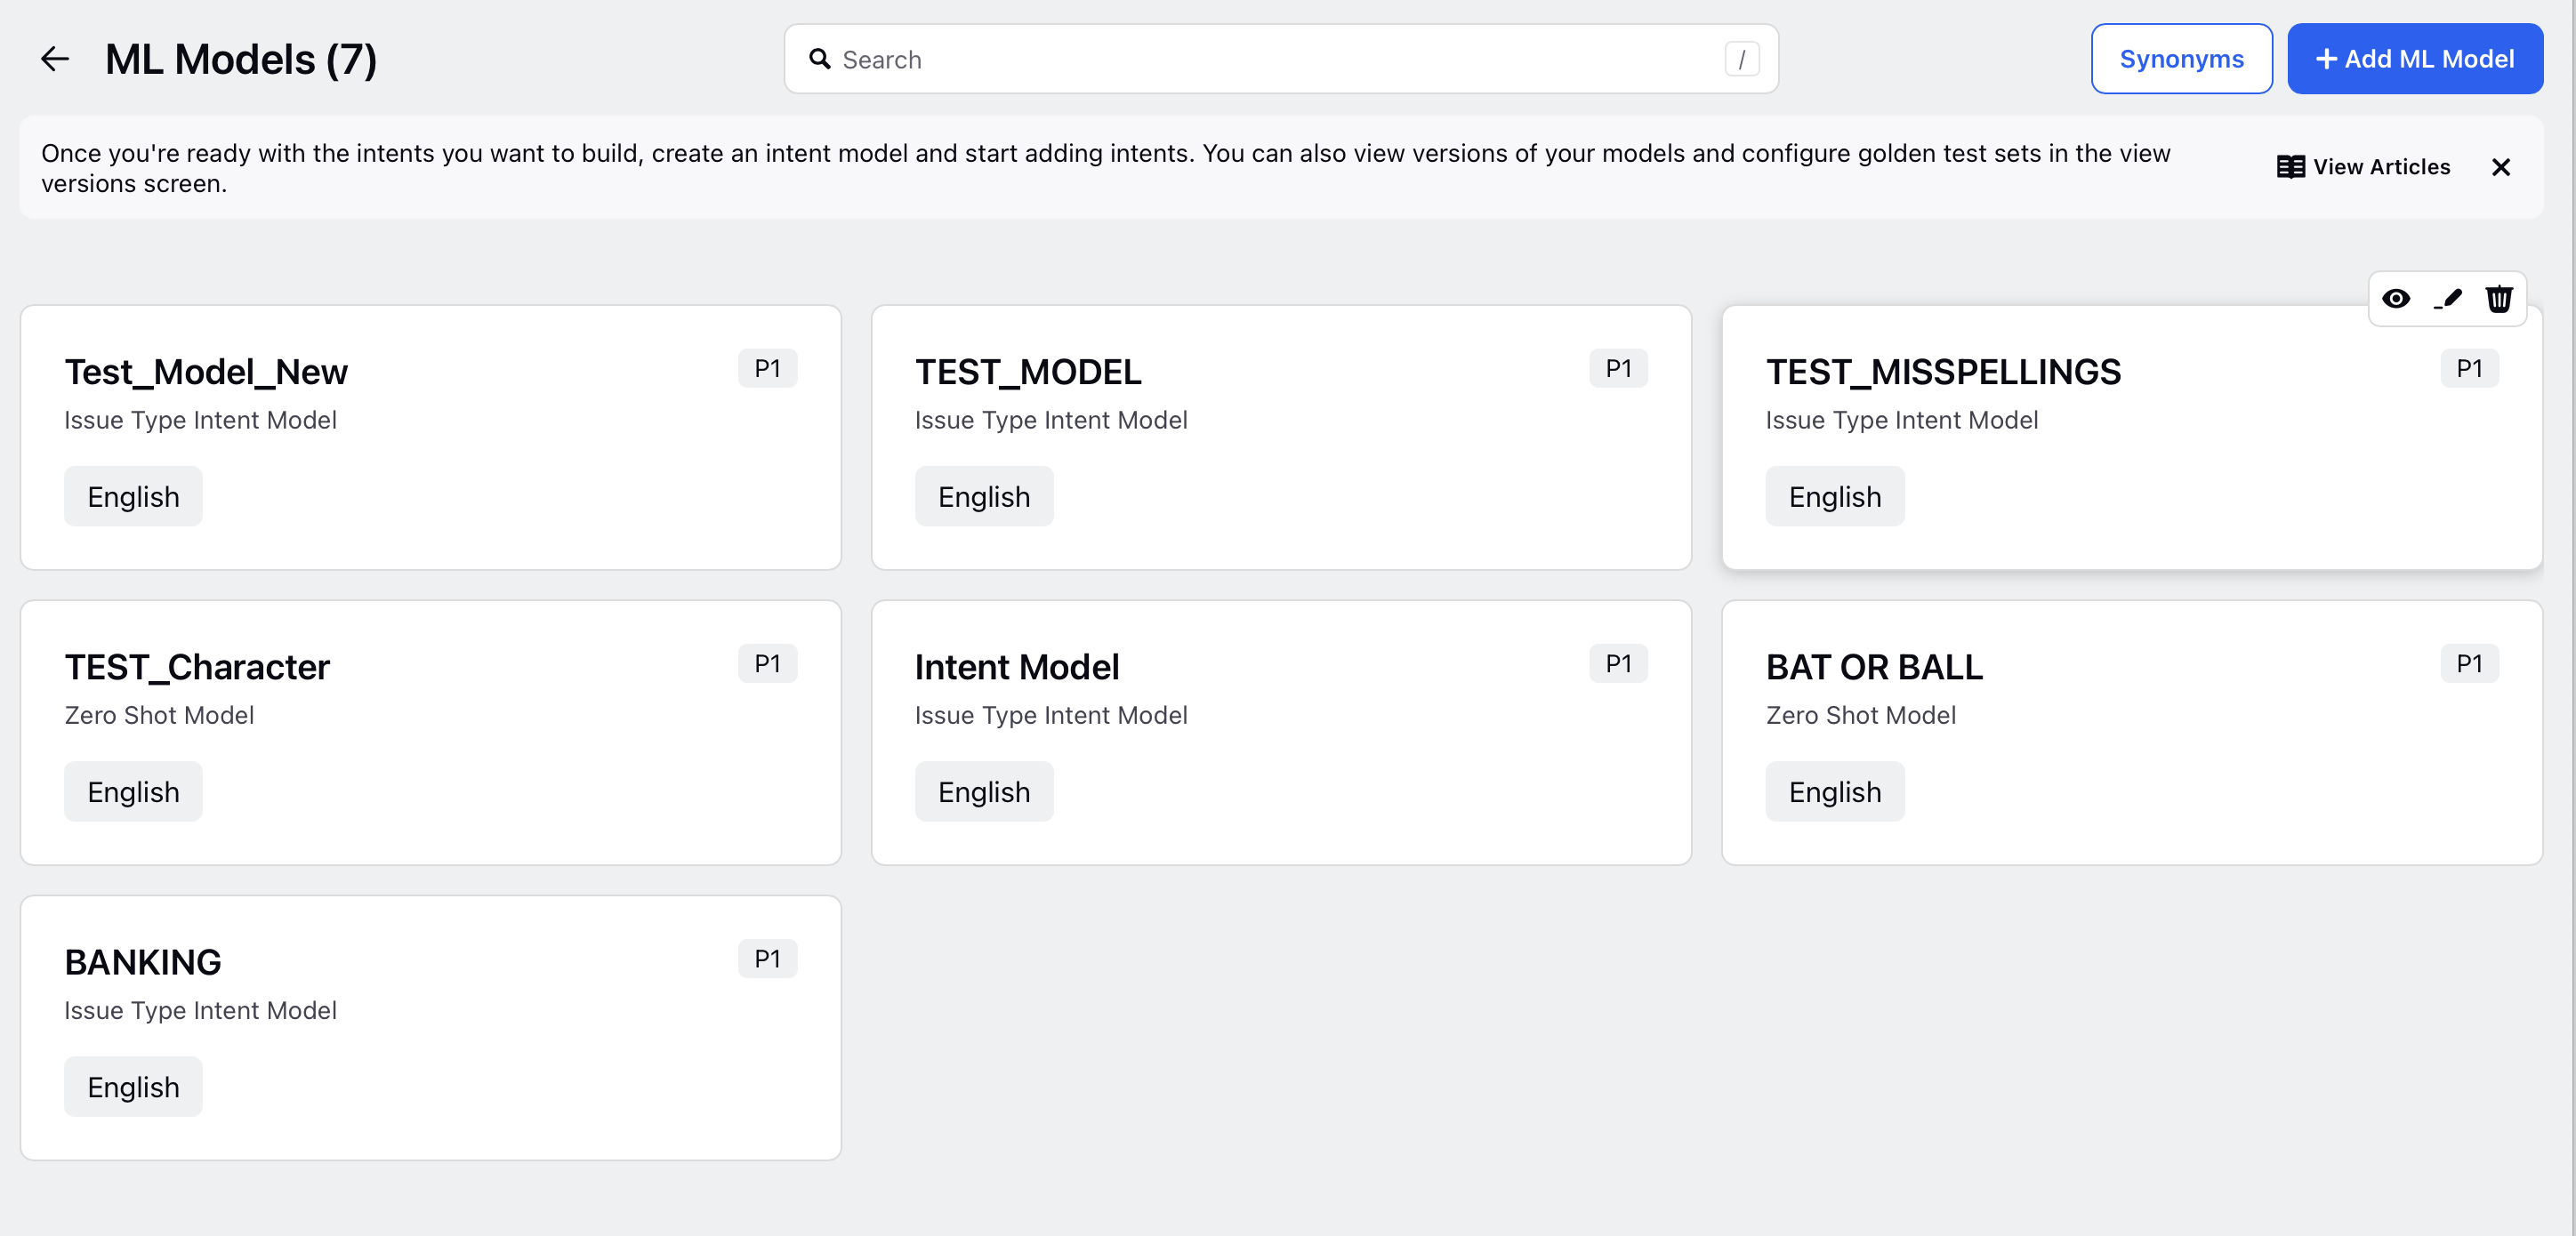Click English tag on BANKING

point(133,1086)
